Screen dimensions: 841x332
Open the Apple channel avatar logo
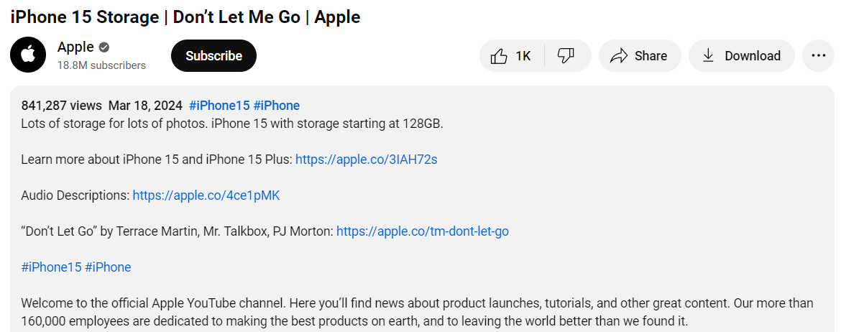click(x=28, y=55)
